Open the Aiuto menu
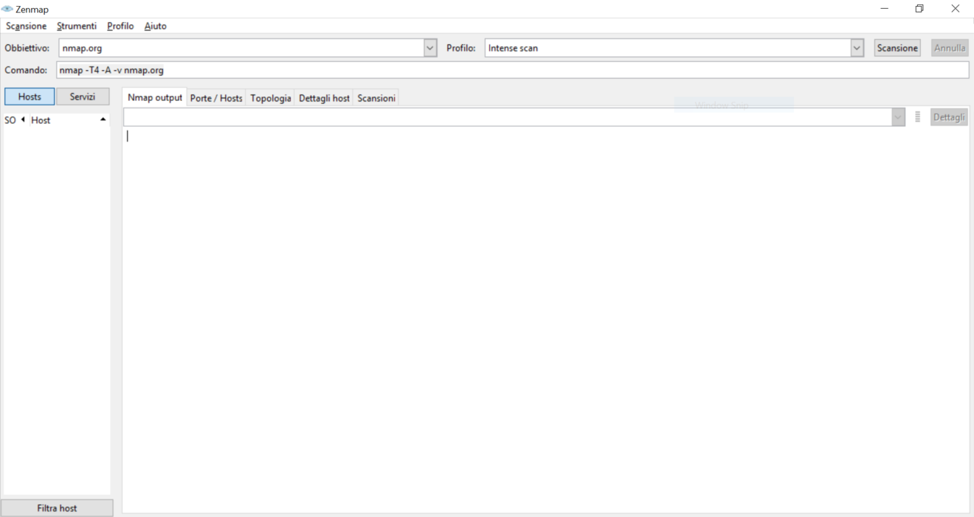The width and height of the screenshot is (974, 517). [x=156, y=26]
